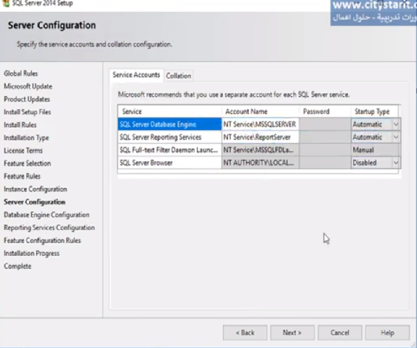Select SQL Full-text Filter Daemon Launcher row

pos(169,150)
